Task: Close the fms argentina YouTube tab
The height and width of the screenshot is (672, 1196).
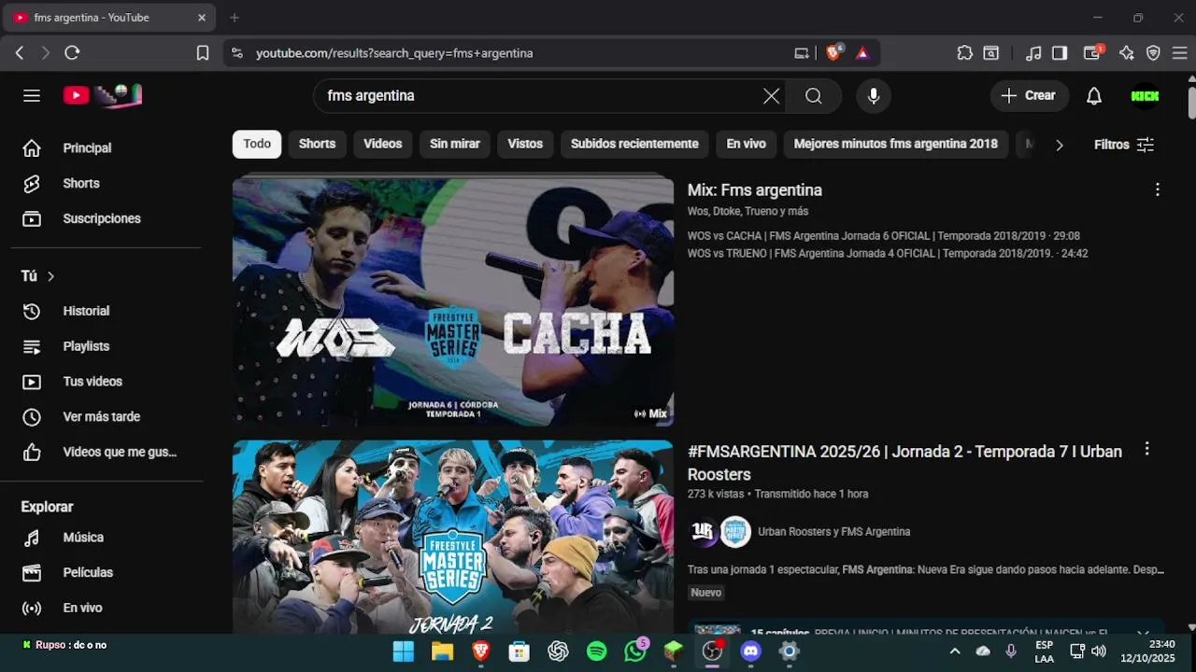Action: [202, 18]
